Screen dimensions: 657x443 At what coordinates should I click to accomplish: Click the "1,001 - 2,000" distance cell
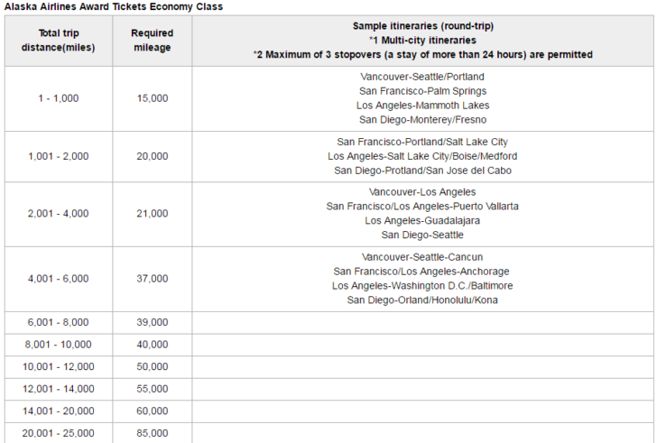(59, 157)
